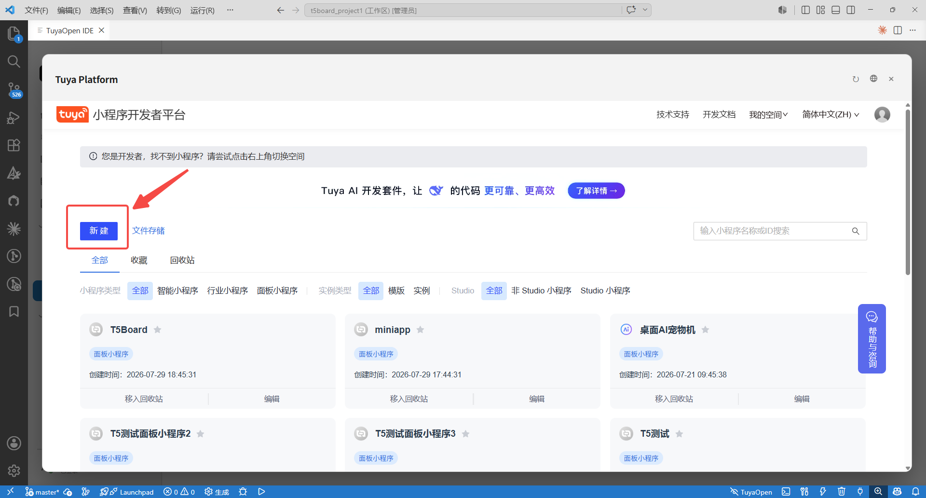This screenshot has width=926, height=498.
Task: Open the 帮助与咨询 floating widget
Action: point(872,339)
